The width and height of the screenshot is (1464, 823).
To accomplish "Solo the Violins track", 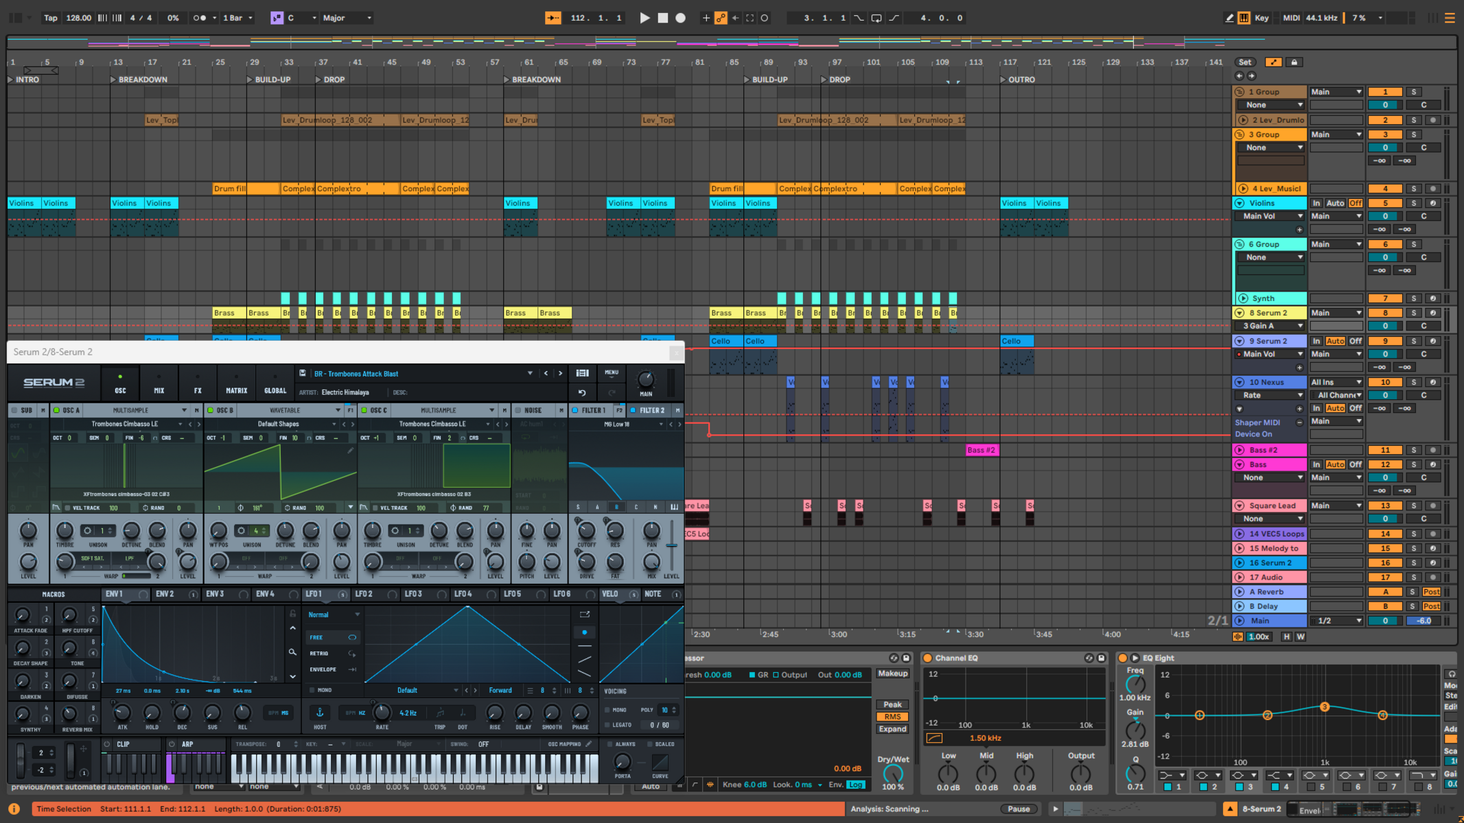I will (1413, 203).
